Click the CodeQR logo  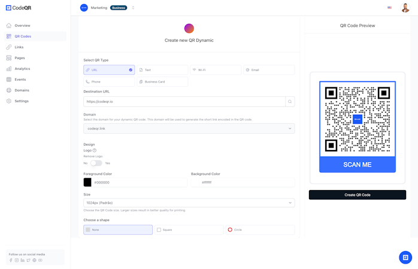19,8
